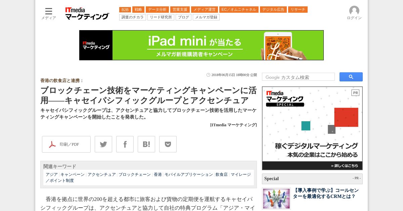Open メルマガ登録 link

coord(206,17)
